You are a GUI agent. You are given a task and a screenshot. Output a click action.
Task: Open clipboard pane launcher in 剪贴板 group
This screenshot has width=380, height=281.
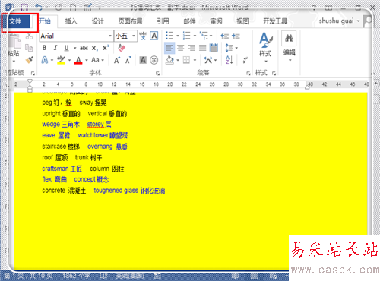(x=33, y=74)
